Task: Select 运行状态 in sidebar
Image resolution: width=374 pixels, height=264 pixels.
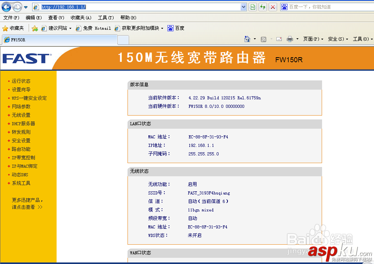Action: pyautogui.click(x=21, y=81)
